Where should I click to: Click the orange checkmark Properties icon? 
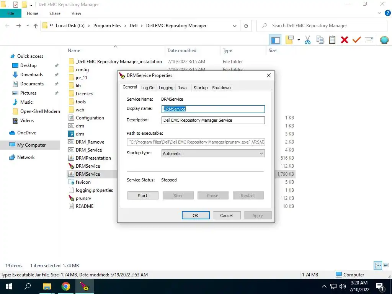click(x=356, y=40)
